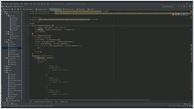The width and height of the screenshot is (194, 109).
Task: Open the Event Log
Action: pyautogui.click(x=188, y=104)
